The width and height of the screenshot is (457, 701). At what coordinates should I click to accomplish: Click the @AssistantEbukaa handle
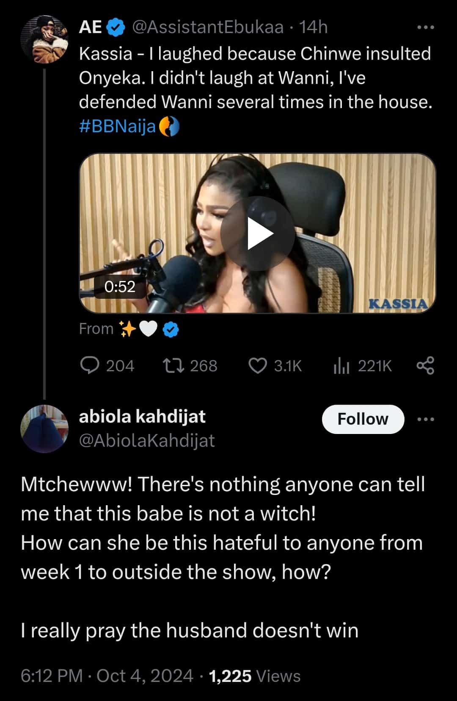208,28
